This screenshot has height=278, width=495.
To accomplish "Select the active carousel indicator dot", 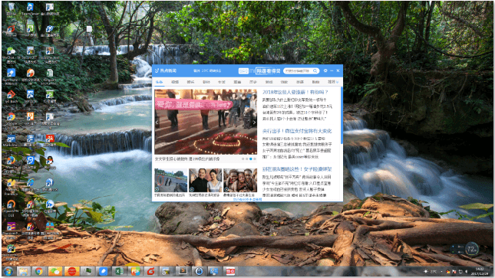I will (x=251, y=159).
